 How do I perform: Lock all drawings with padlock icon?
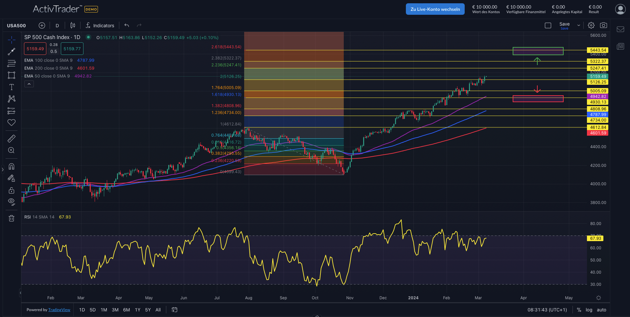point(12,190)
